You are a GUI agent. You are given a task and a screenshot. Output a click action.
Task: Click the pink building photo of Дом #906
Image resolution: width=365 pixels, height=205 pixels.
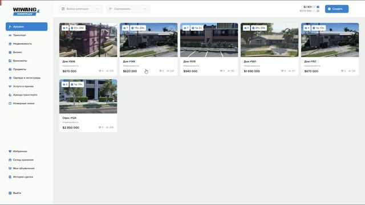88,40
